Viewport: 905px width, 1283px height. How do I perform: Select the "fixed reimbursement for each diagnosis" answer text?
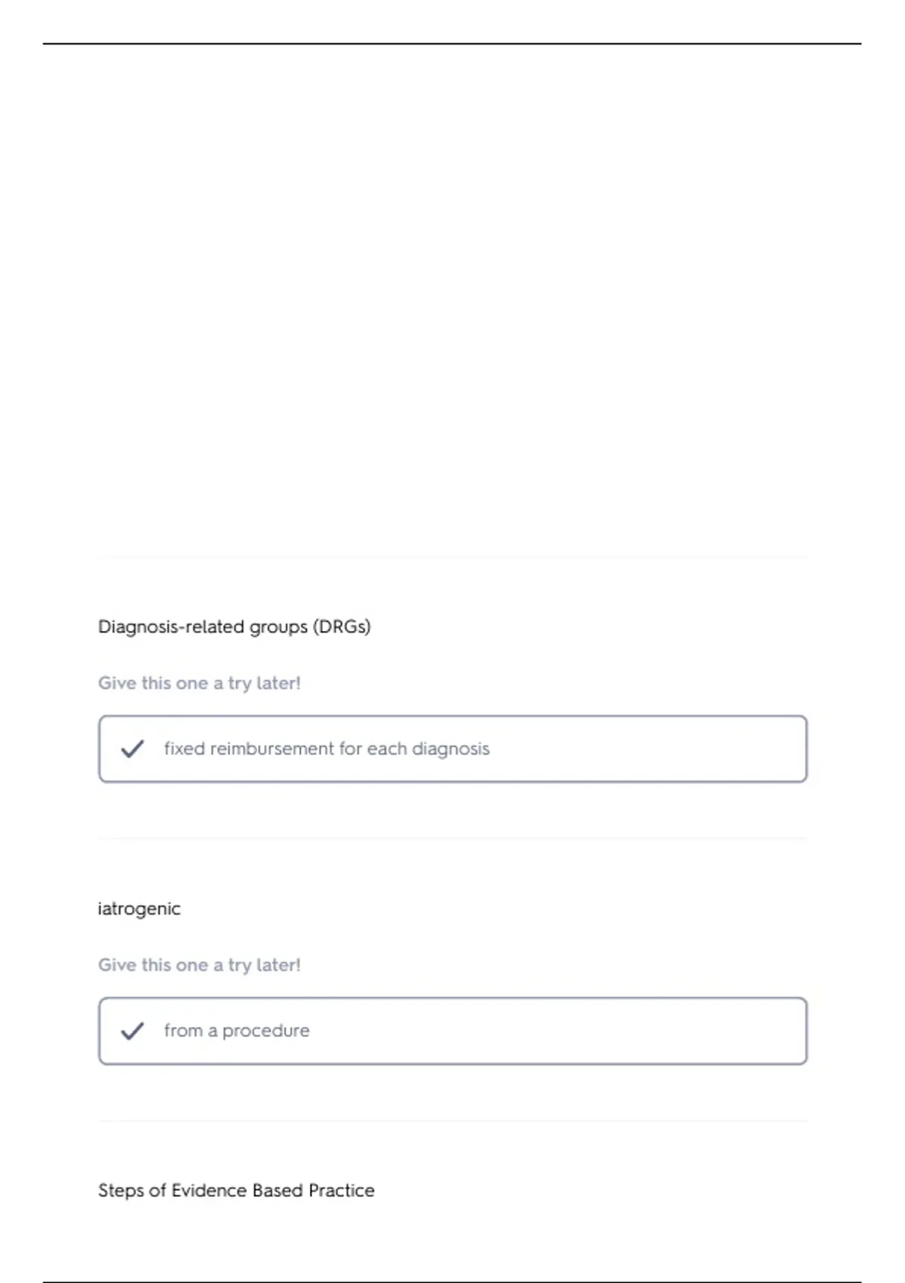click(327, 749)
